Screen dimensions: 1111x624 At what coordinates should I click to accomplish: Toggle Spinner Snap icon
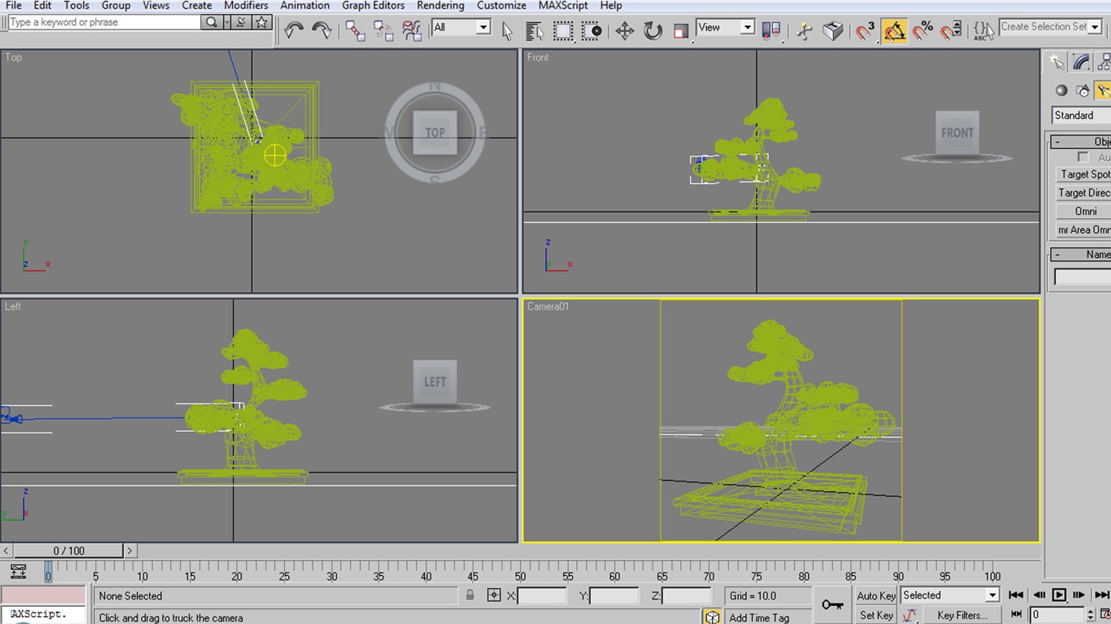[951, 30]
